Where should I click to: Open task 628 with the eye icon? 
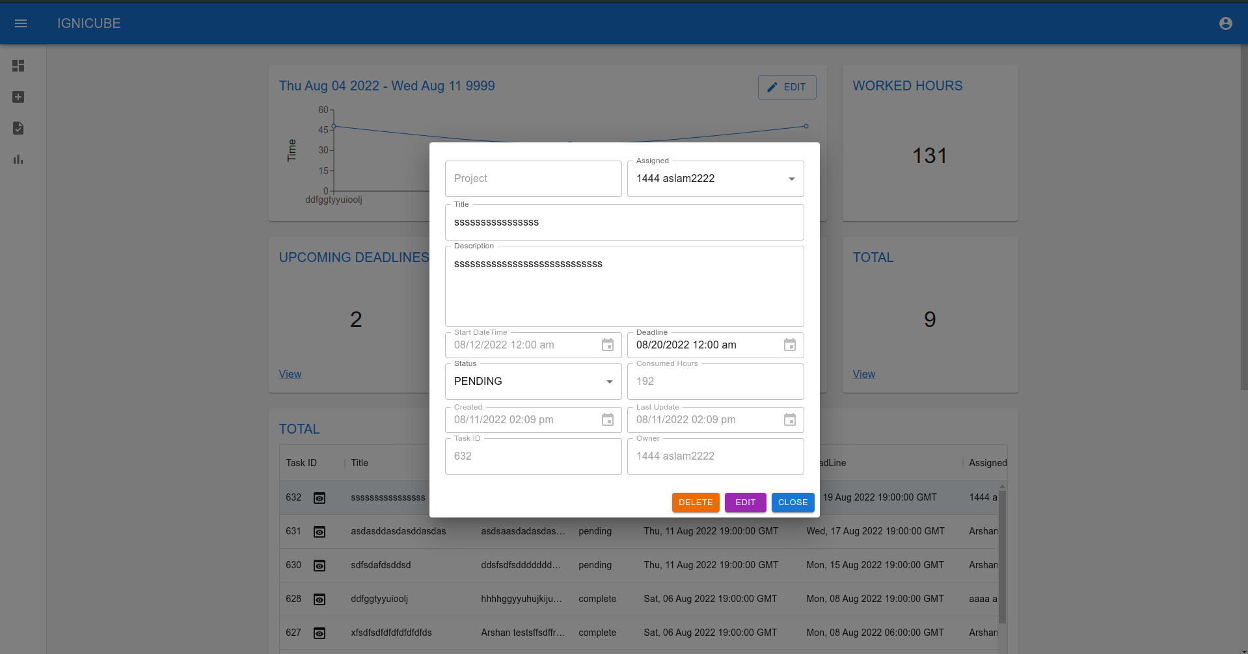pos(319,599)
